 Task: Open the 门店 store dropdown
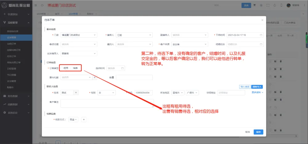(x=79, y=35)
